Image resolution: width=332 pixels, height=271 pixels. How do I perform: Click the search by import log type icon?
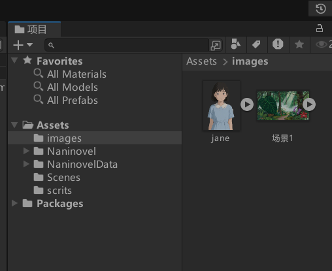[278, 44]
